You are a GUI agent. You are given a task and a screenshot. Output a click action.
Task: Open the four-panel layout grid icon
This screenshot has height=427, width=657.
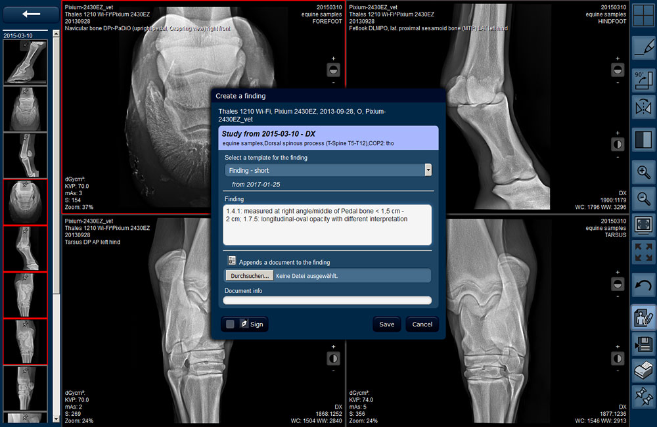click(x=644, y=14)
